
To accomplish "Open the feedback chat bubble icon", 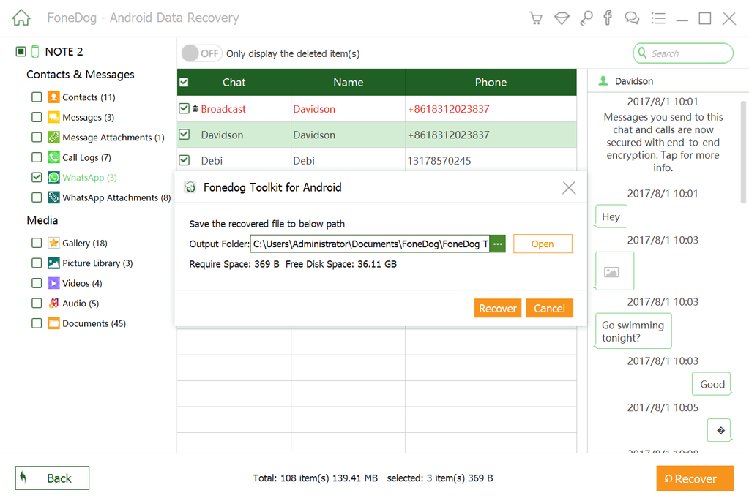I will (x=632, y=18).
